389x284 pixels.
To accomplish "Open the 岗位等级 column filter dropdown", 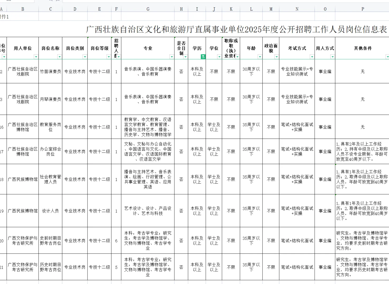I will point(108,57).
